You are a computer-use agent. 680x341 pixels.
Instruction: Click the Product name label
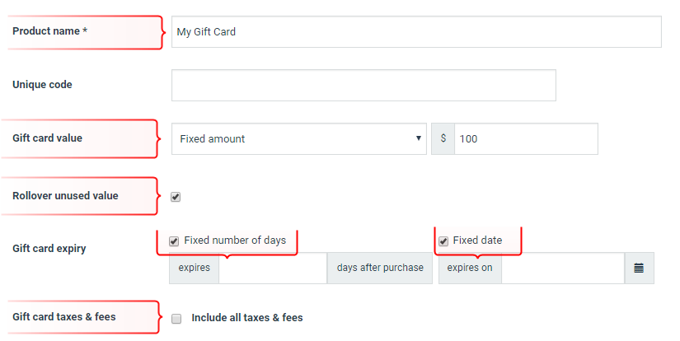coord(50,31)
